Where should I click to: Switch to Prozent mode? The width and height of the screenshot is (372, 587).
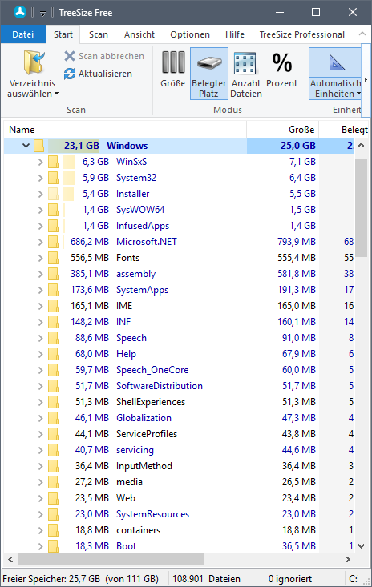[281, 70]
